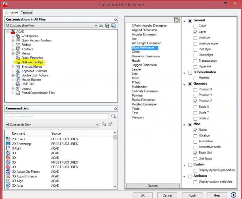Click the find command or text icon
The height and width of the screenshot is (199, 242).
104,124
